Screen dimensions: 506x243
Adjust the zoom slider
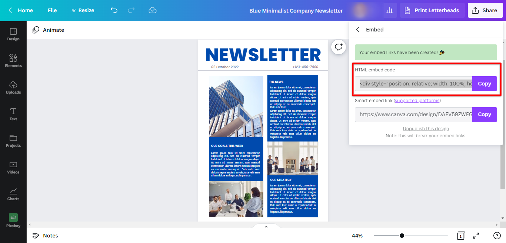point(402,235)
